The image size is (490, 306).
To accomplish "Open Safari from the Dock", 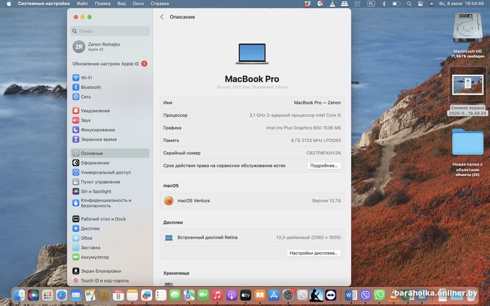I will coord(62,295).
